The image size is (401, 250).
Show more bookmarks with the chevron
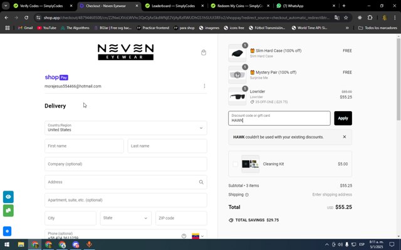(347, 27)
